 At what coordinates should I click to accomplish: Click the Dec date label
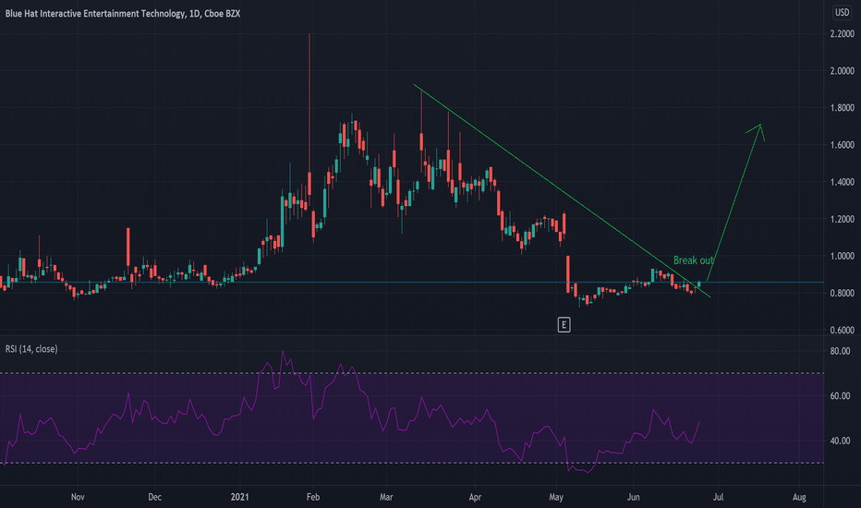tap(155, 497)
